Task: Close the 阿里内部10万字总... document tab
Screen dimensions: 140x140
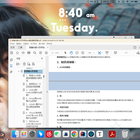Action: pyautogui.click(x=48, y=47)
